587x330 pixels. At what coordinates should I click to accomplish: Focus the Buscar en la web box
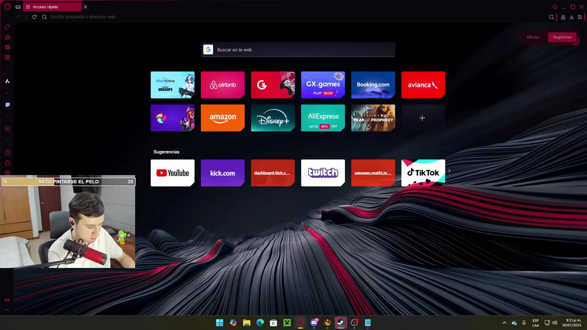coord(299,49)
